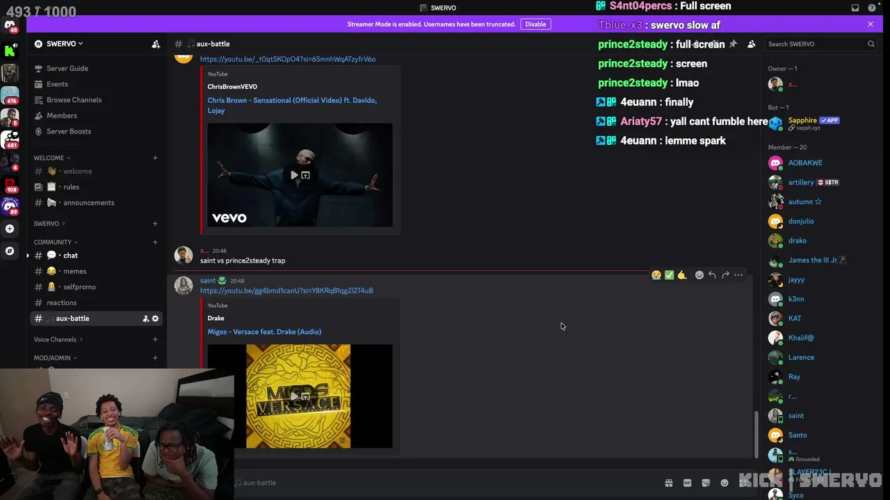Collapse the COMMUNITY category
Screen dimensions: 890x500
(56, 242)
